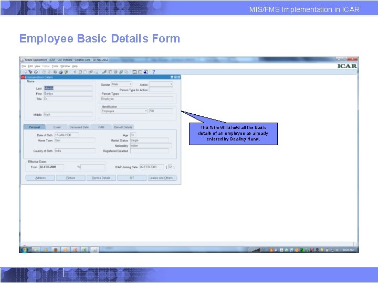
Task: Click the Title field
Action: (68, 99)
